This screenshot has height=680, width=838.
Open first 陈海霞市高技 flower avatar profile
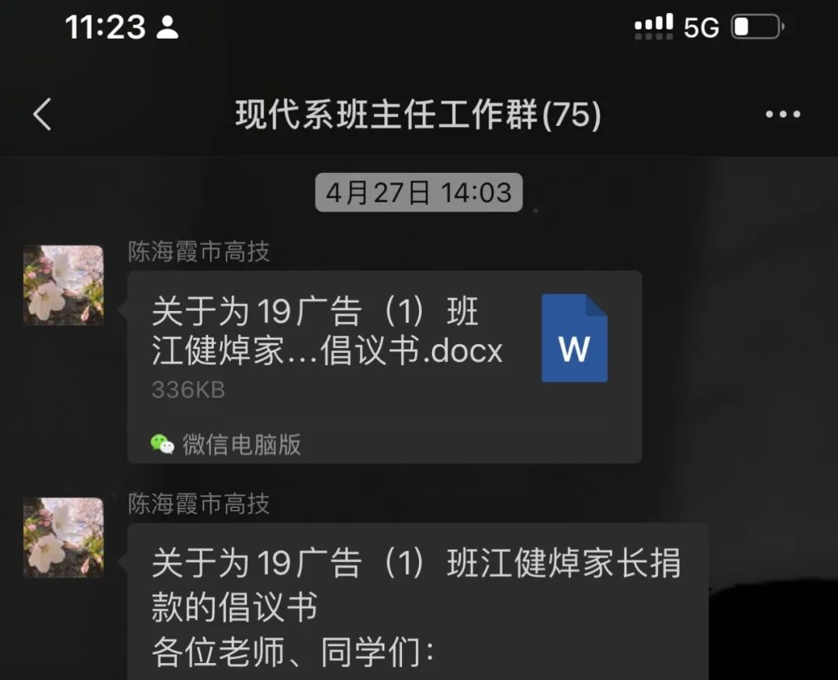click(64, 285)
